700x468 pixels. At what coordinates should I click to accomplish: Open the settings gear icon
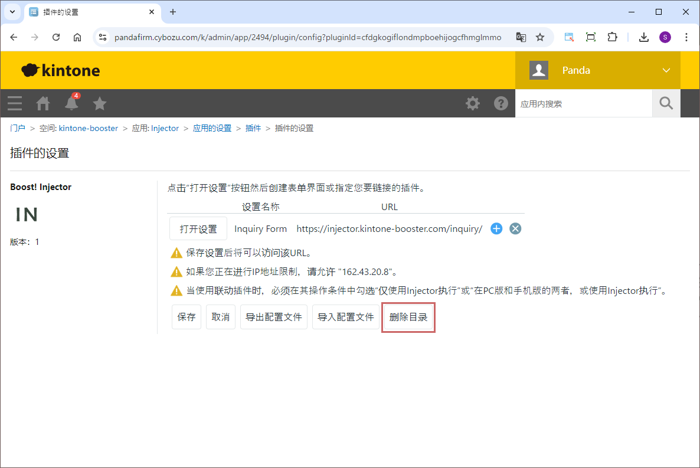pos(472,103)
